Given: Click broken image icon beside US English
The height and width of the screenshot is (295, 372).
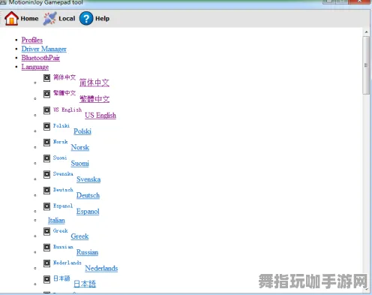Looking at the screenshot, I should pos(46,110).
